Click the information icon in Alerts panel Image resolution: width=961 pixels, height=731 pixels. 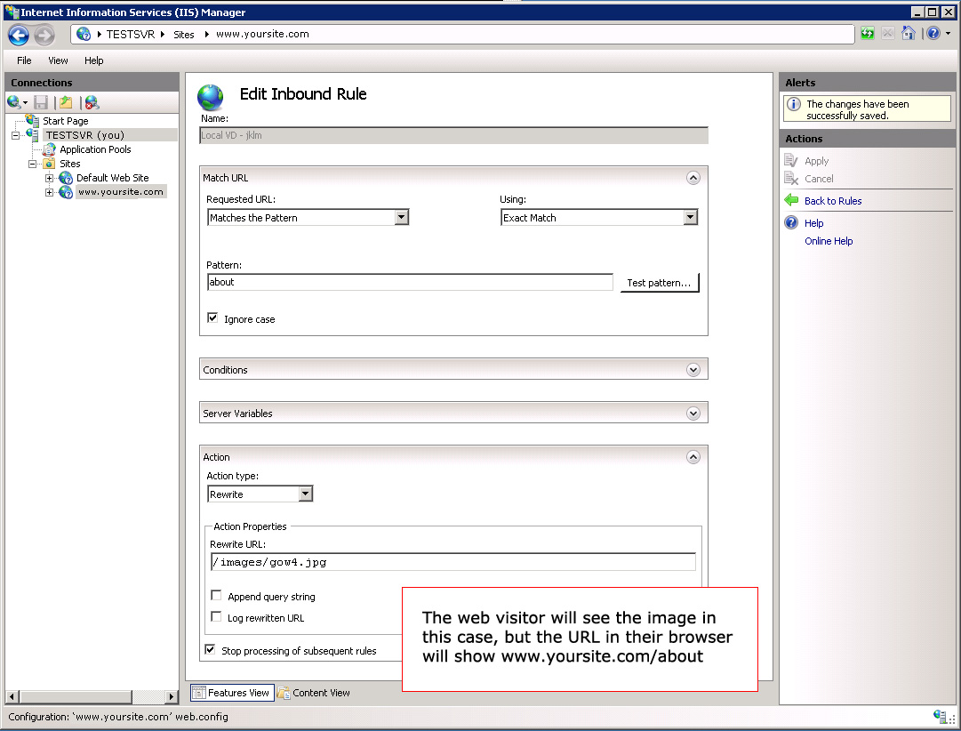(794, 104)
